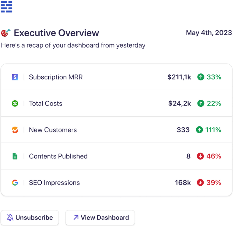The image size is (233, 226).
Task: Click the Google icon next to SEO Impressions
Action: (x=15, y=183)
